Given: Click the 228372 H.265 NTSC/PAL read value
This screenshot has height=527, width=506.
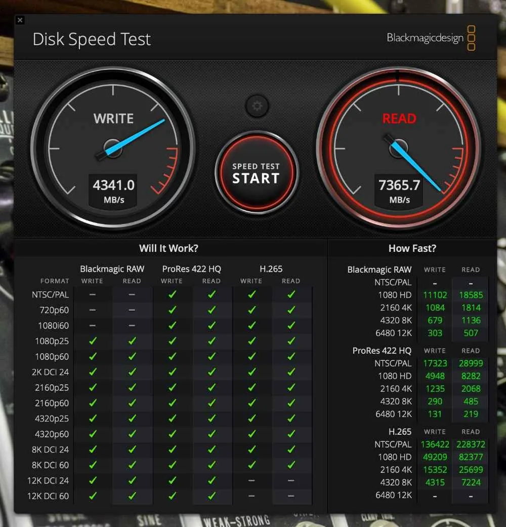Looking at the screenshot, I should point(471,445).
